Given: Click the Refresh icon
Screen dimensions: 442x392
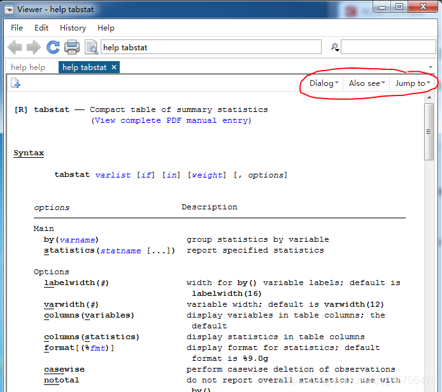Looking at the screenshot, I should [x=53, y=47].
